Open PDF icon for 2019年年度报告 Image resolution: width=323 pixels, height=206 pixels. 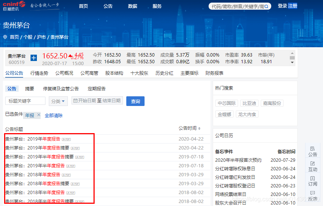click(66, 139)
